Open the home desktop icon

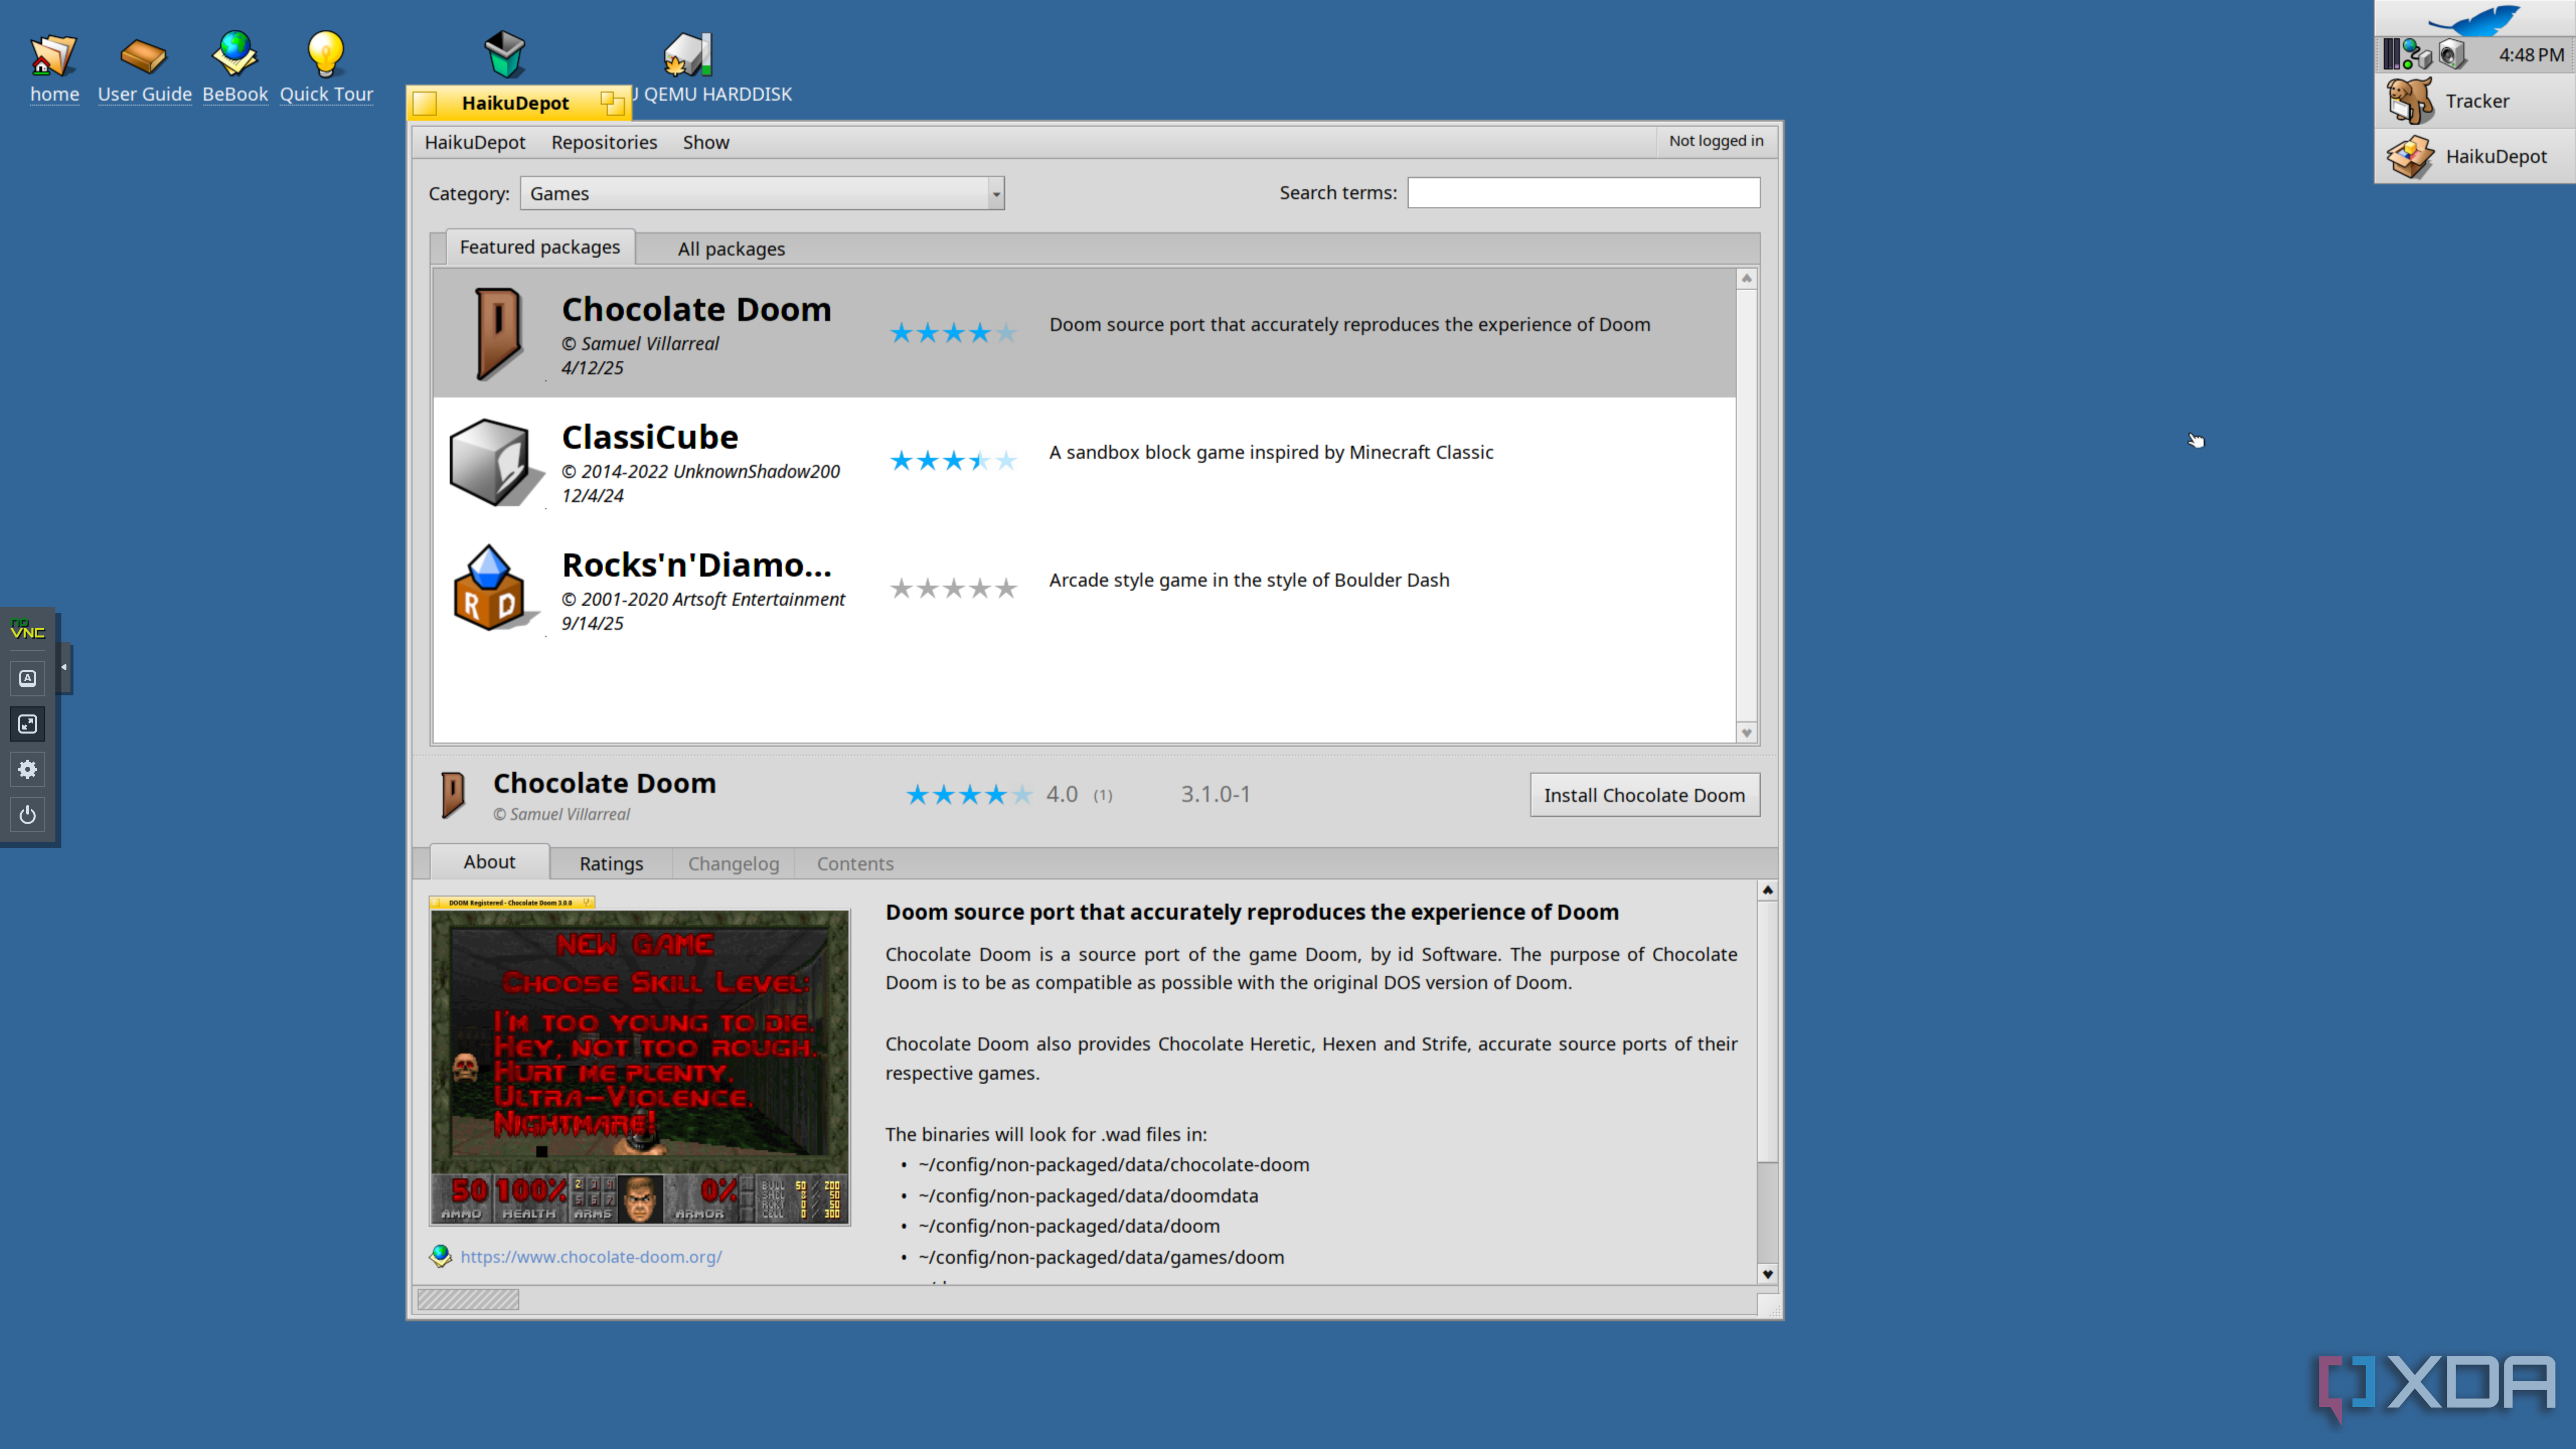(54, 55)
